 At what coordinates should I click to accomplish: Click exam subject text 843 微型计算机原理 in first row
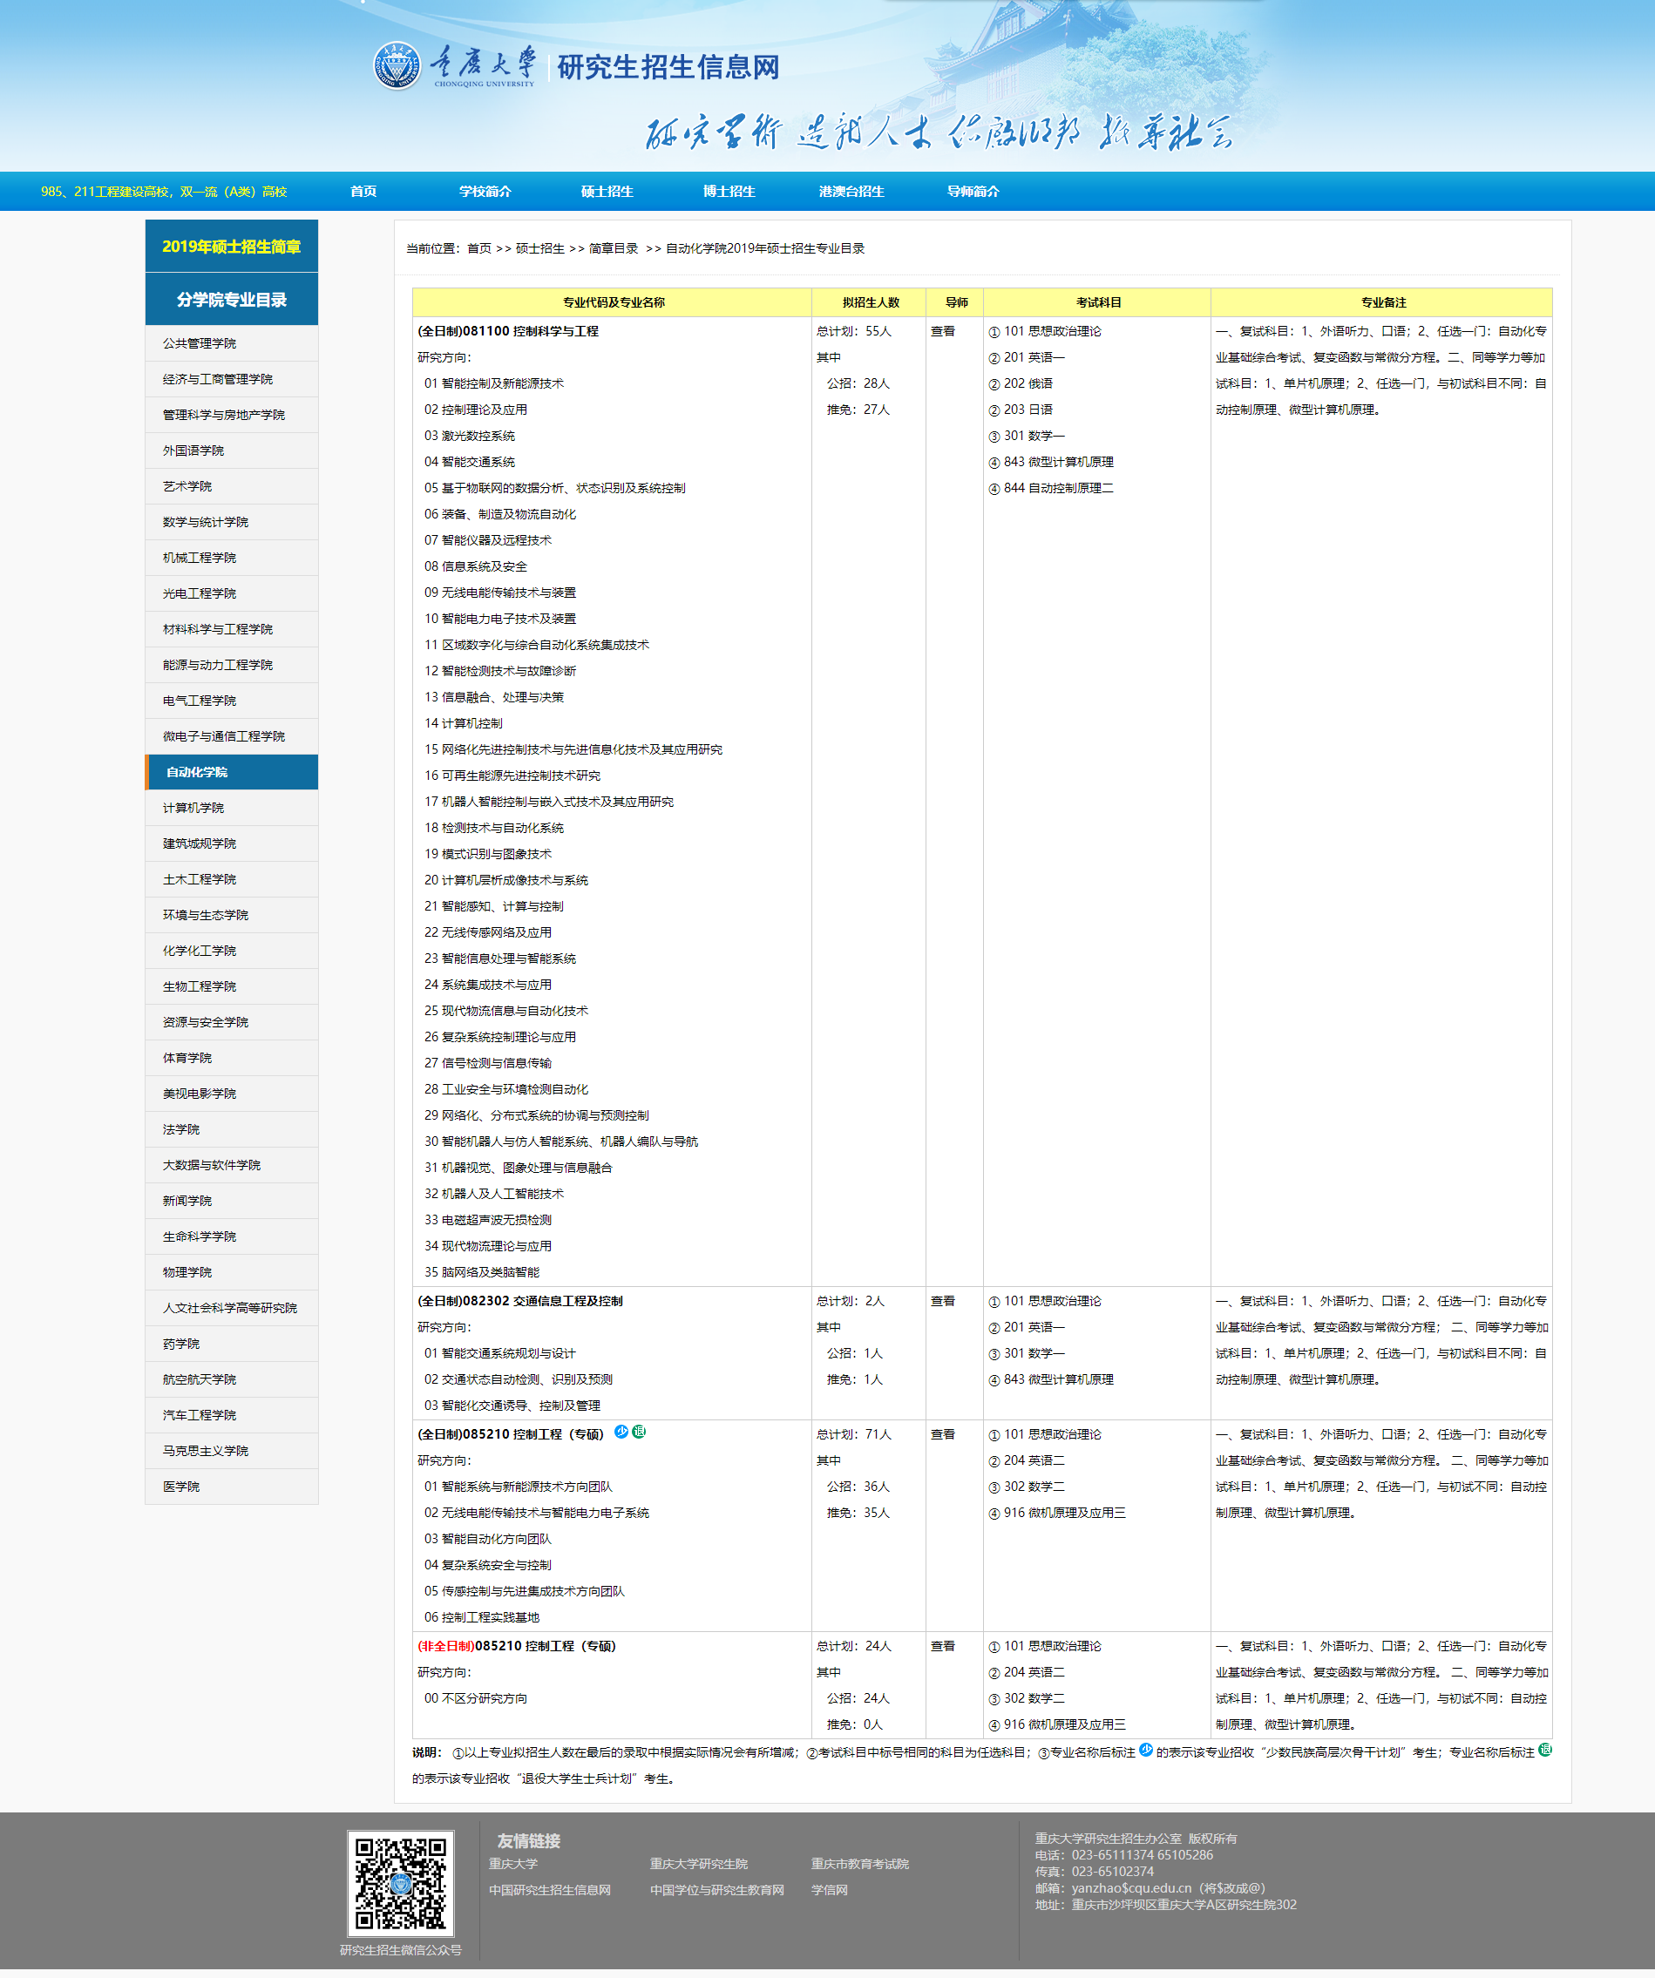click(x=1059, y=463)
